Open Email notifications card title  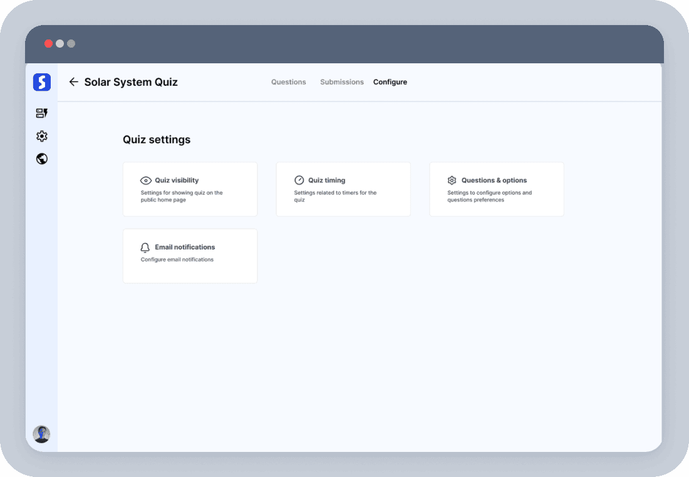tap(185, 248)
